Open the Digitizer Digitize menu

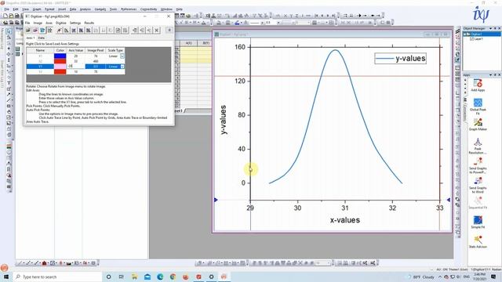point(61,23)
